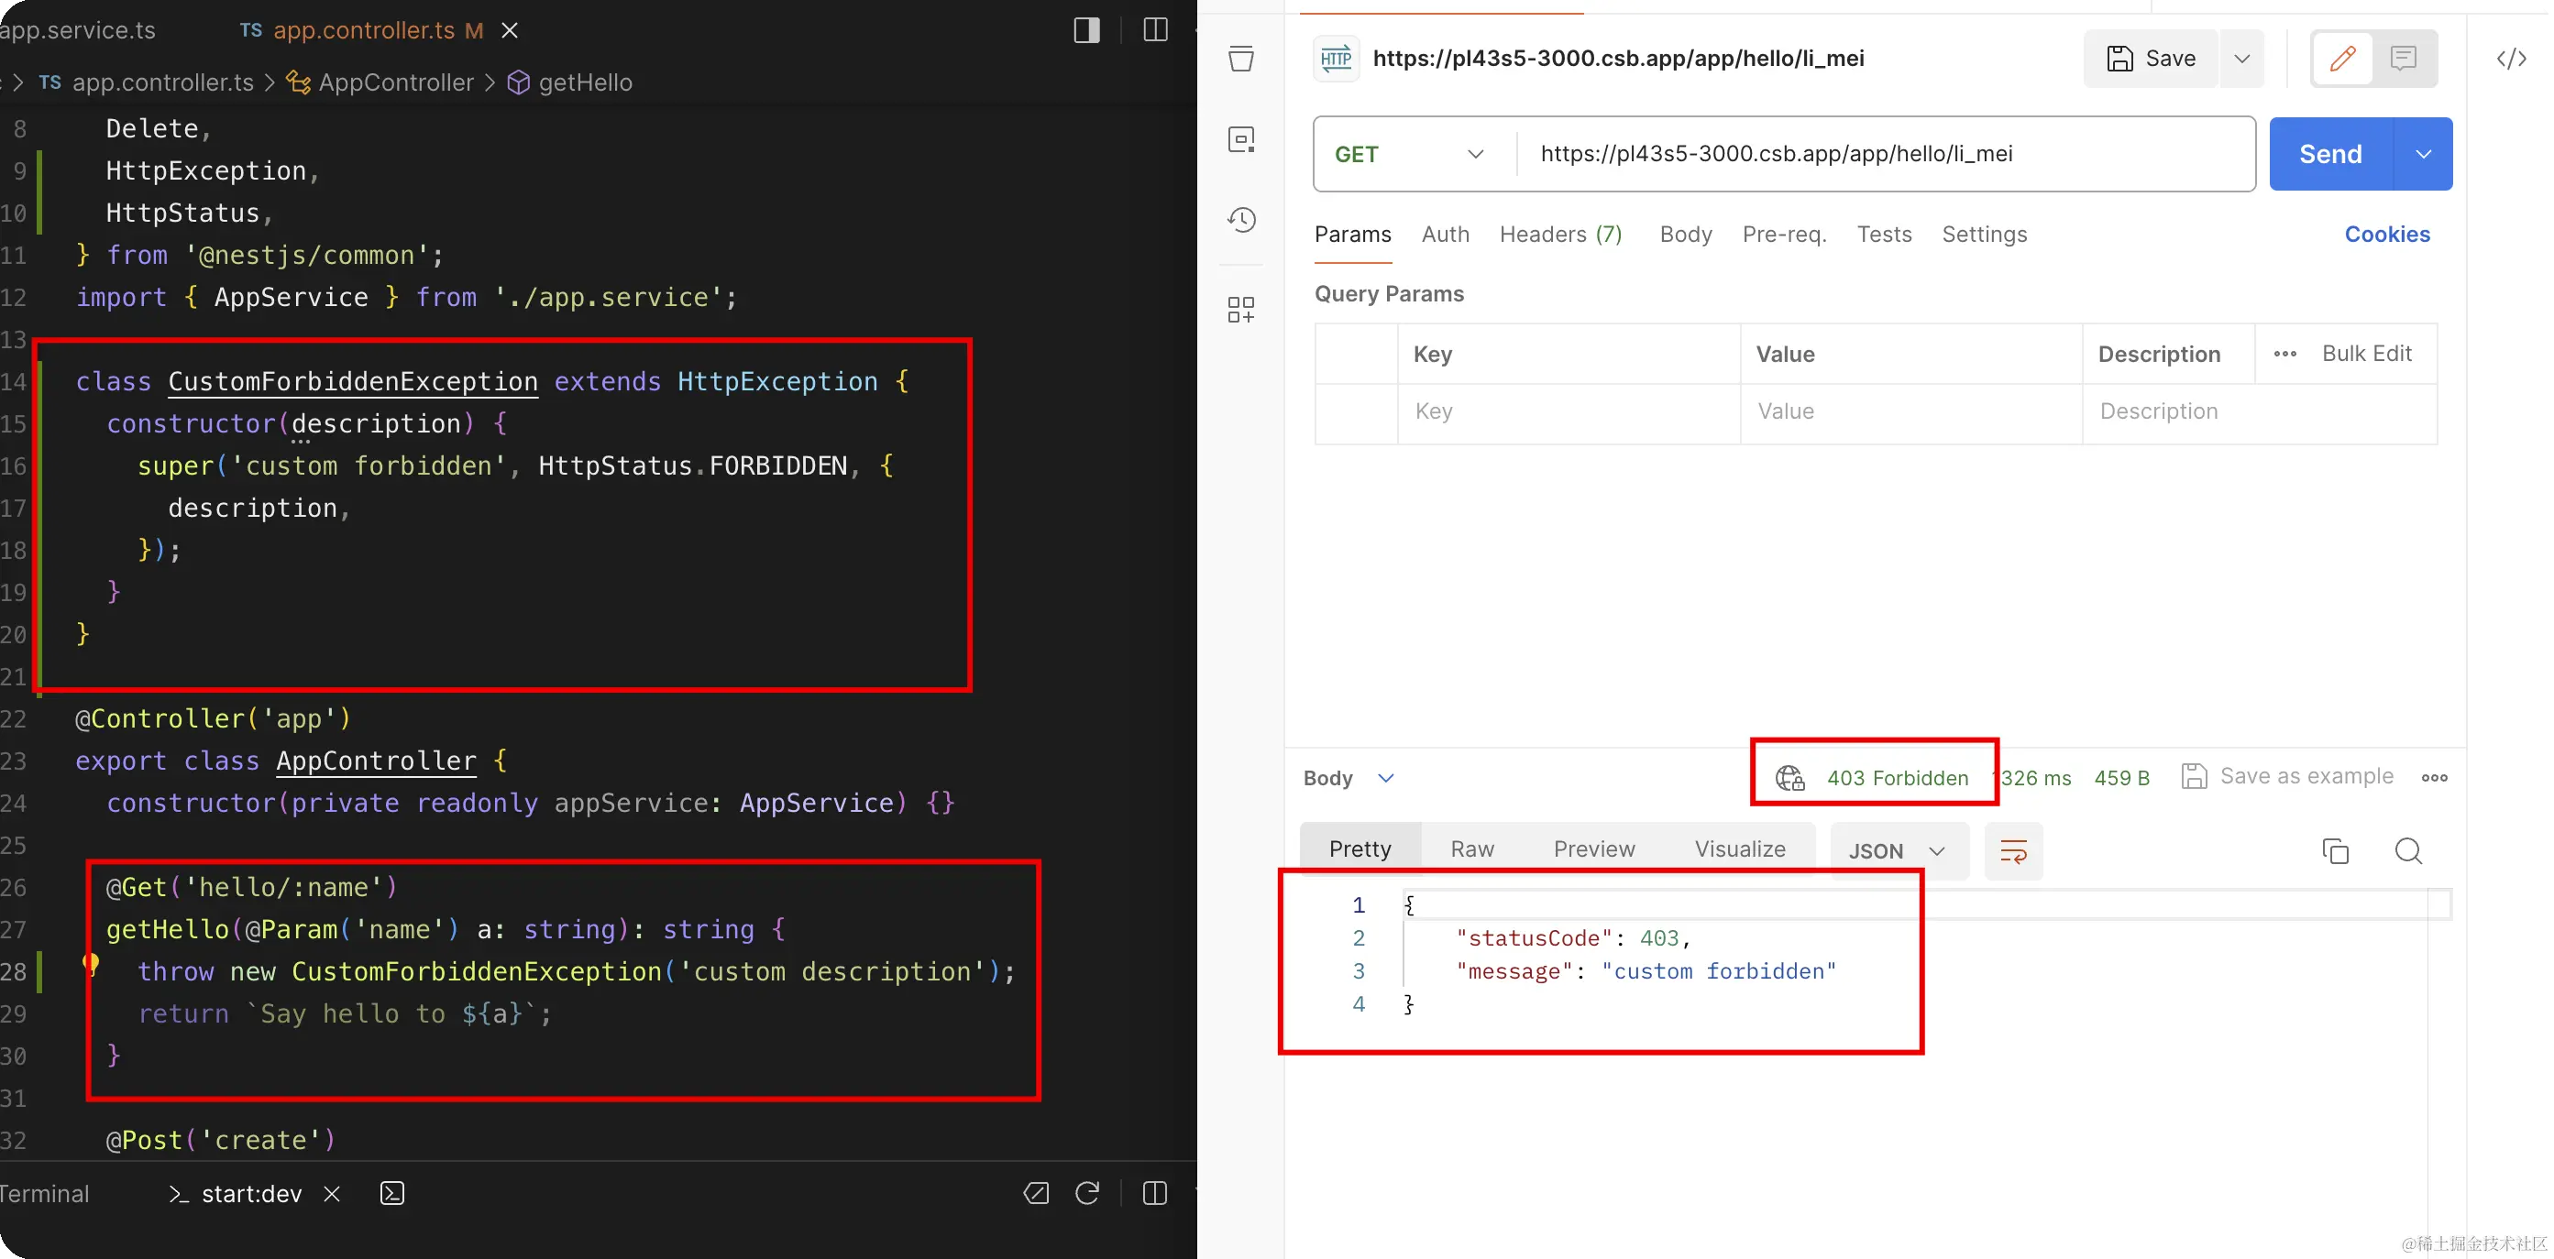Select the Params request tab

[x=1352, y=235]
